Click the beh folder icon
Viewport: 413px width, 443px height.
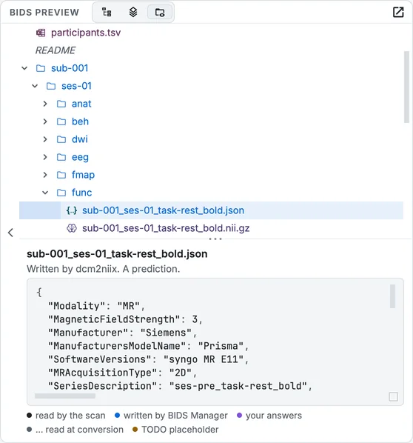pos(61,121)
